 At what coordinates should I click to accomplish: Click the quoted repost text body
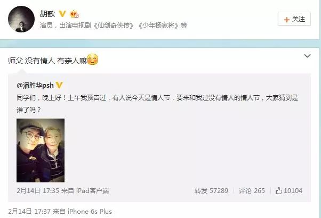point(157,104)
